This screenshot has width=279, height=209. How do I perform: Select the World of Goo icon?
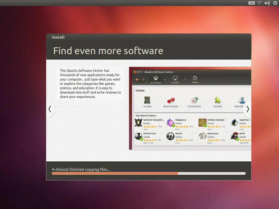click(x=138, y=136)
